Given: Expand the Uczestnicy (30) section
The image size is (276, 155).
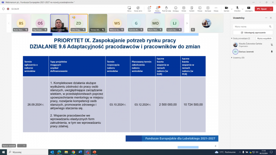Looking at the screenshot, I should pos(232,58).
